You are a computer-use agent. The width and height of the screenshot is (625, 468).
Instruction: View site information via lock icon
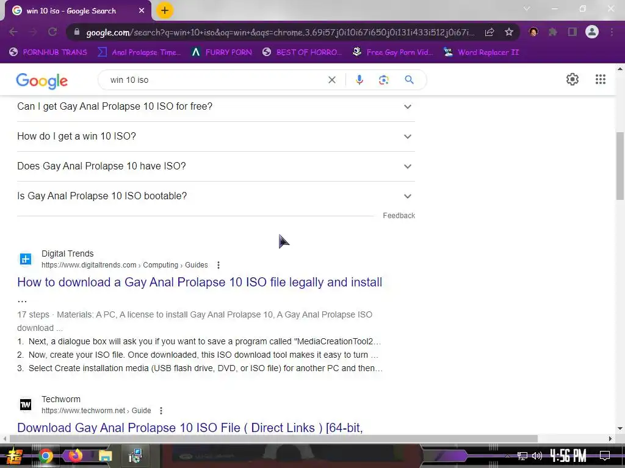(x=77, y=32)
